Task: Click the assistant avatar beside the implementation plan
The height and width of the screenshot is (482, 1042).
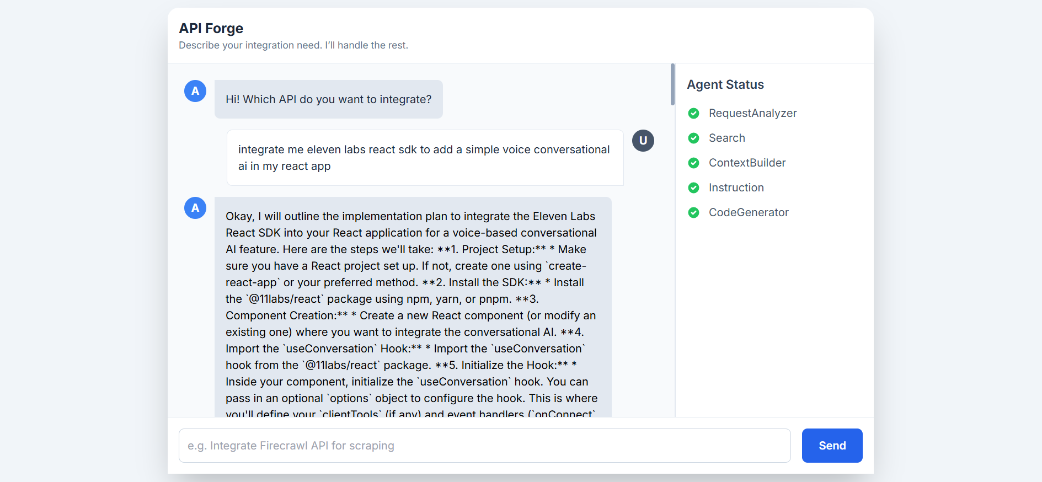Action: pos(195,208)
